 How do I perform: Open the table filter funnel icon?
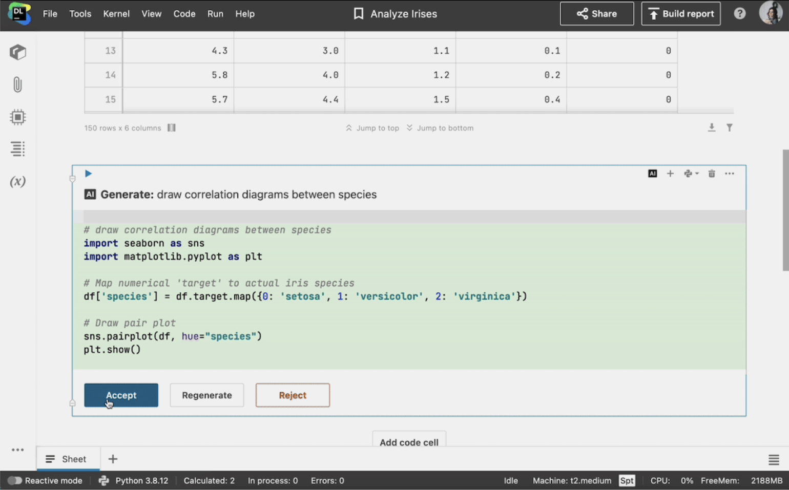pyautogui.click(x=730, y=127)
